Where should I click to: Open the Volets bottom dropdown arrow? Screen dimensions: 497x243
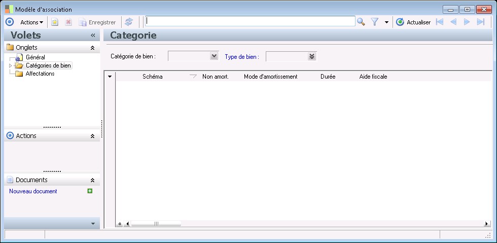click(93, 224)
